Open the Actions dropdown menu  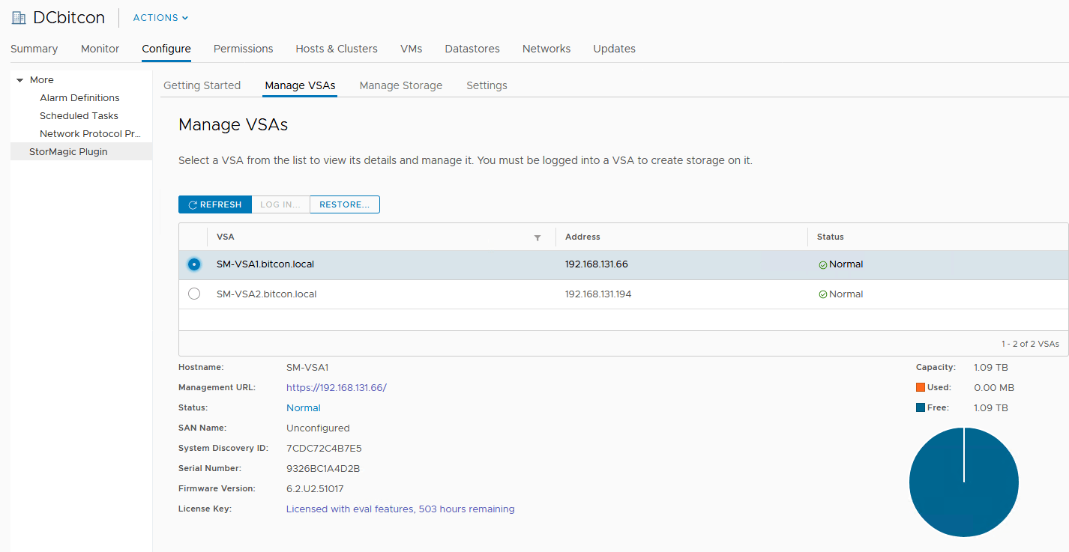tap(160, 18)
